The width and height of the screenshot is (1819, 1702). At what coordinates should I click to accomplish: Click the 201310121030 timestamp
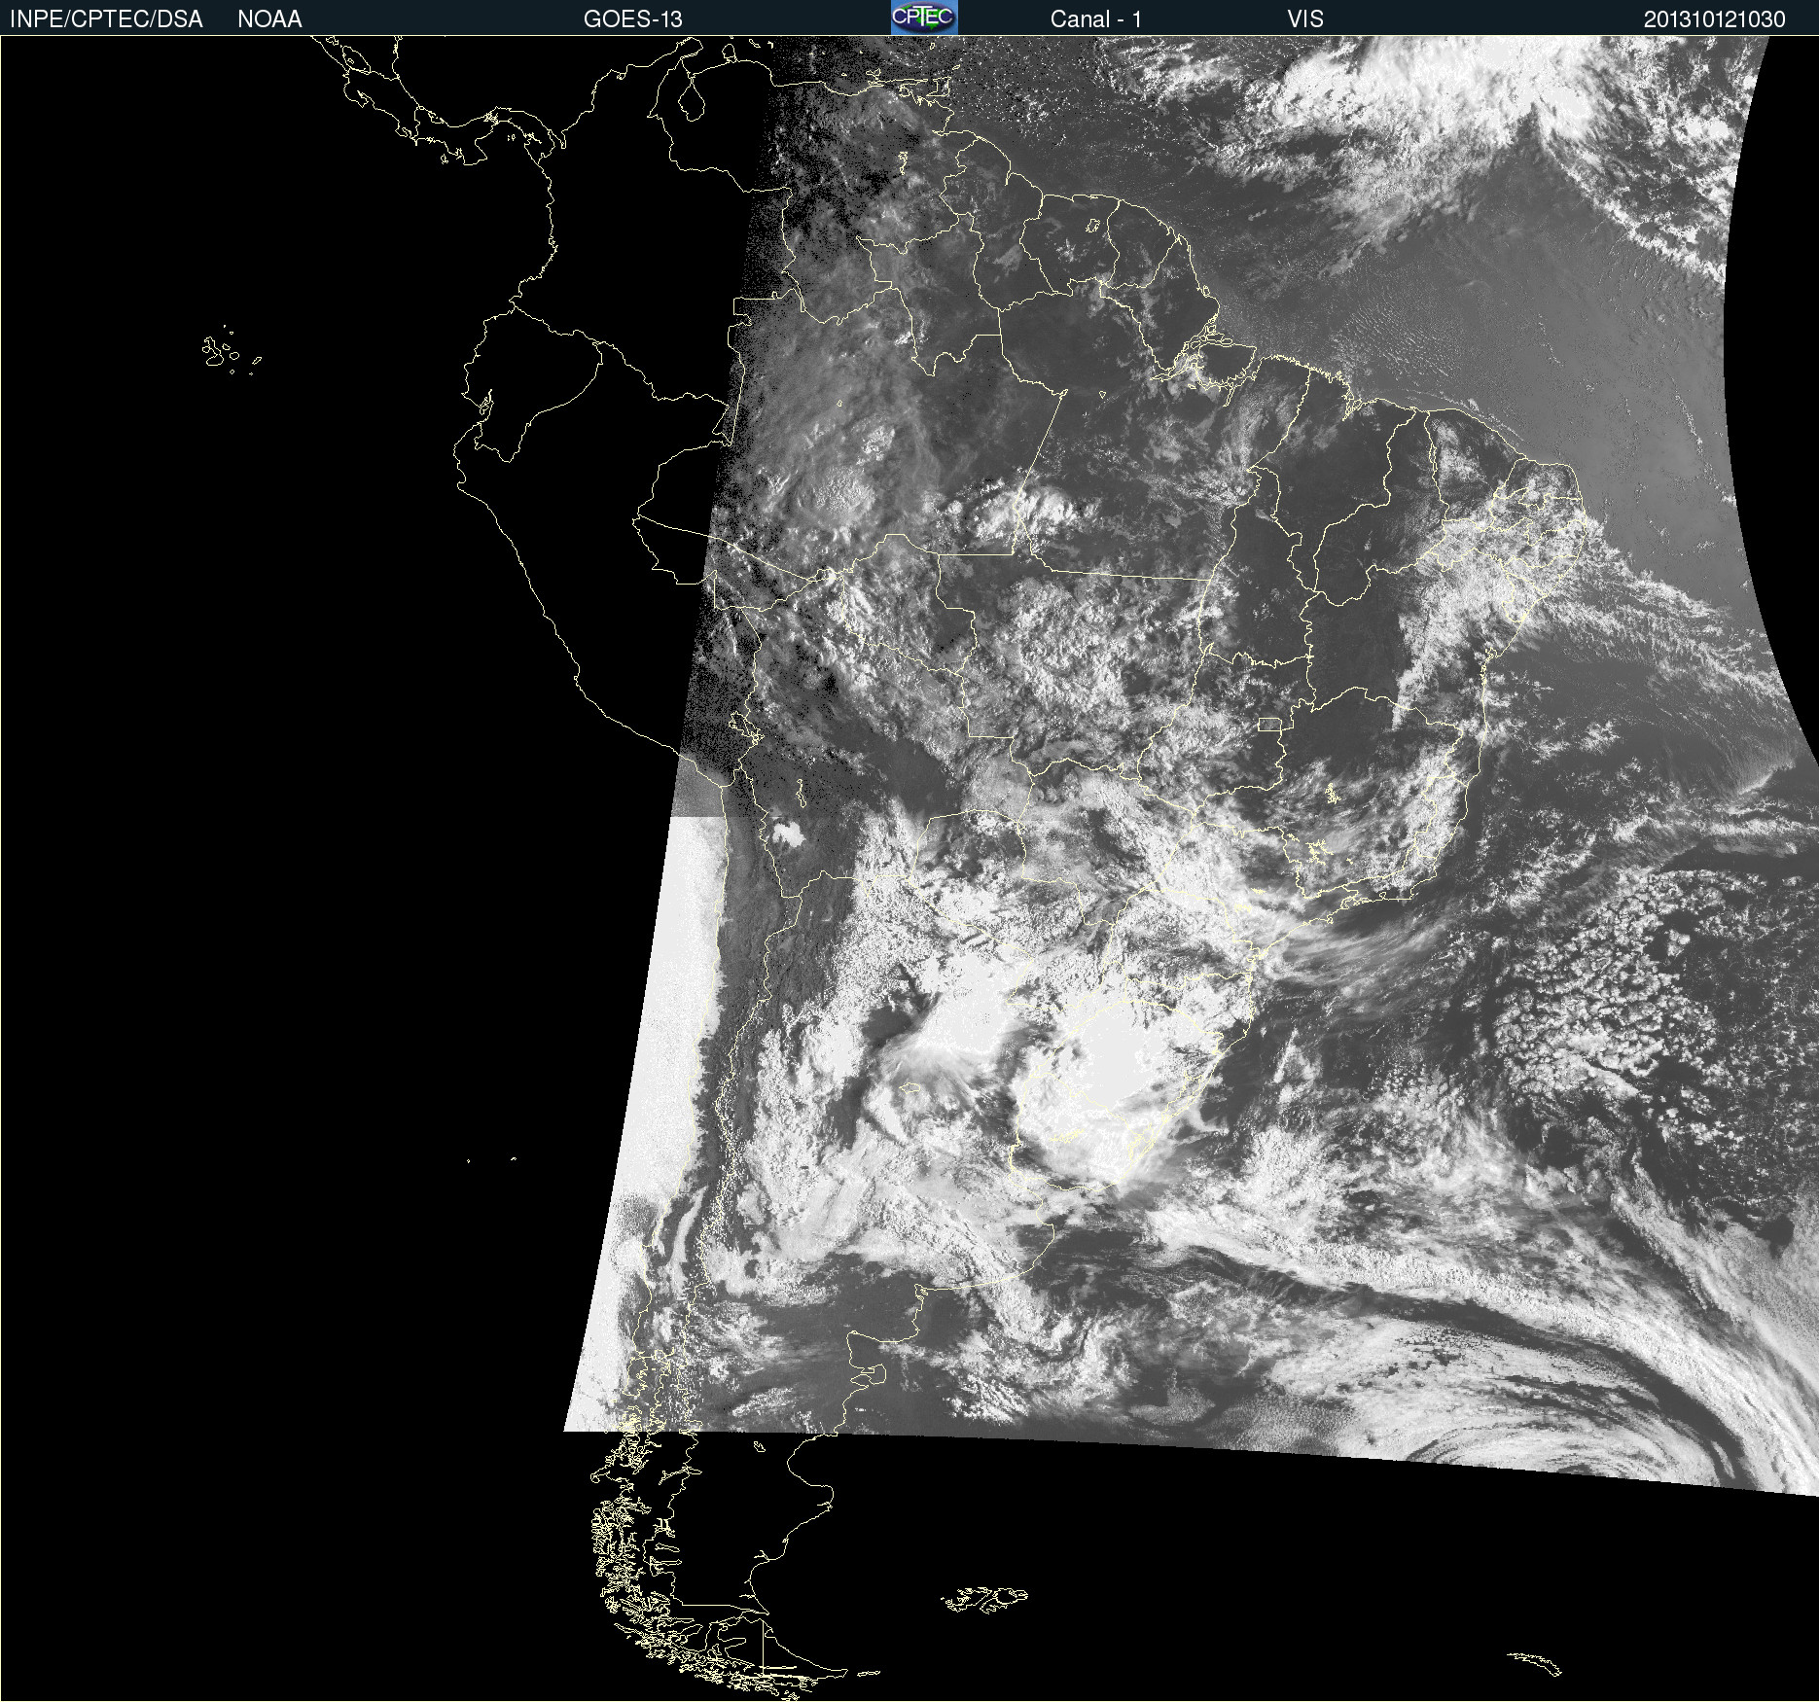[x=1715, y=19]
